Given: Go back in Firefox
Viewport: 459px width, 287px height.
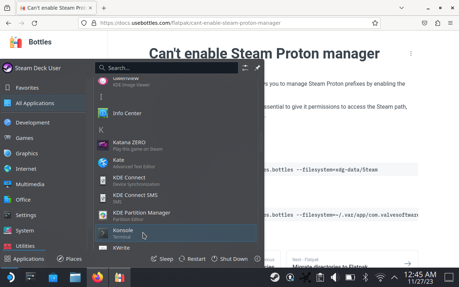Looking at the screenshot, I should tap(9, 23).
